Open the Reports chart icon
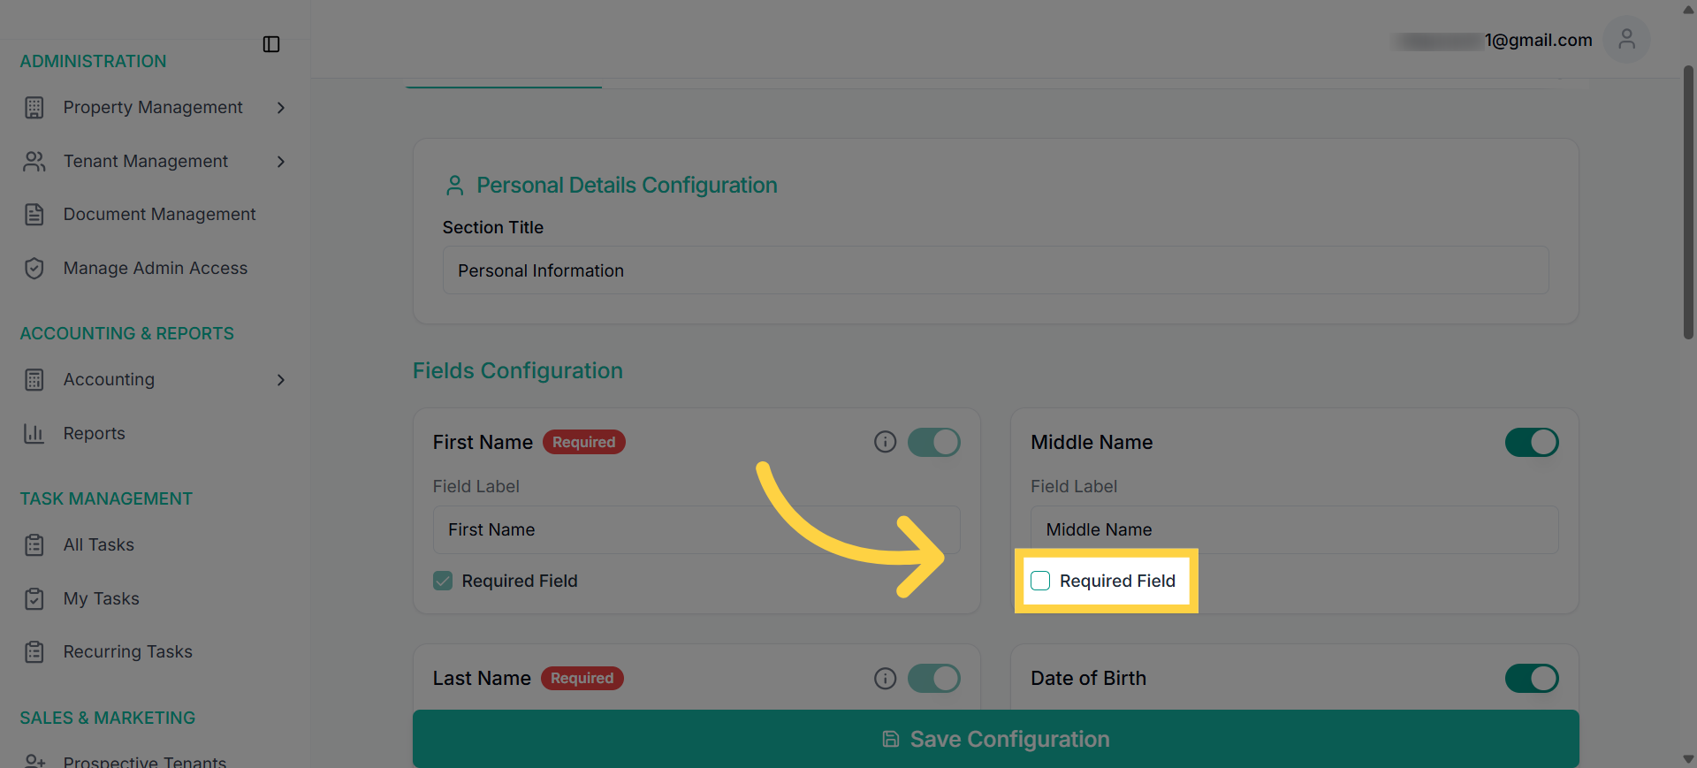This screenshot has height=768, width=1697. click(x=34, y=434)
